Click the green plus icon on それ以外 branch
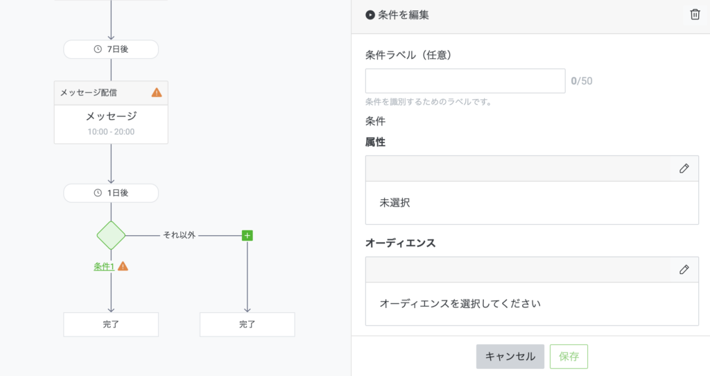710x376 pixels. click(x=247, y=236)
